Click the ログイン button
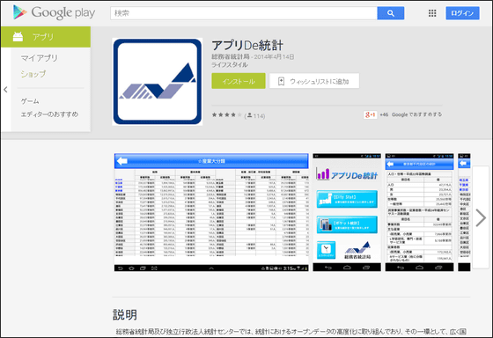The image size is (493, 338). coord(462,13)
